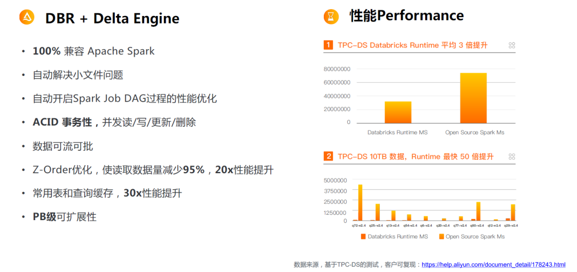This screenshot has width=577, height=272.
Task: Open grid icon next to 平均 3 倍提升 title
Action: tap(511, 45)
